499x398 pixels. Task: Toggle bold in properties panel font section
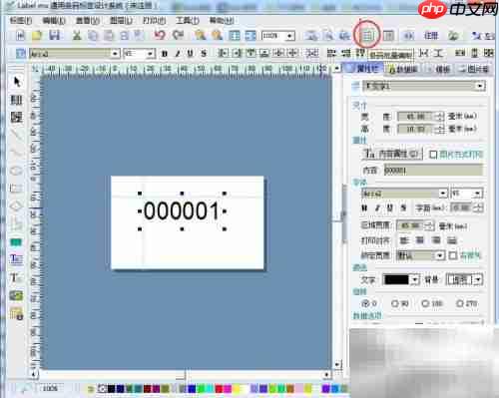364,208
